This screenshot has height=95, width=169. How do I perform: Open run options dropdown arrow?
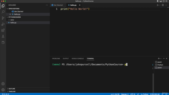click(160, 5)
